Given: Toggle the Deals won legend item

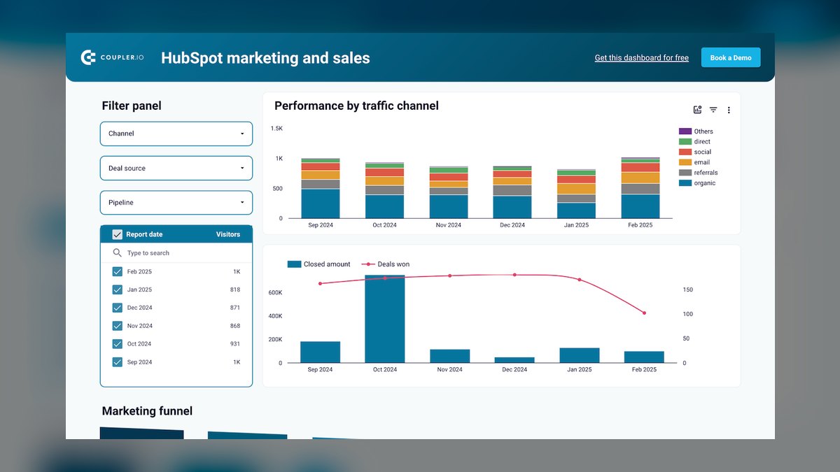Looking at the screenshot, I should click(x=386, y=264).
